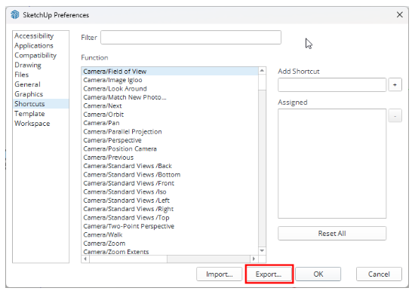Viewport: 415px width, 291px height.
Task: Select Camera/Perspective function
Action: point(170,140)
